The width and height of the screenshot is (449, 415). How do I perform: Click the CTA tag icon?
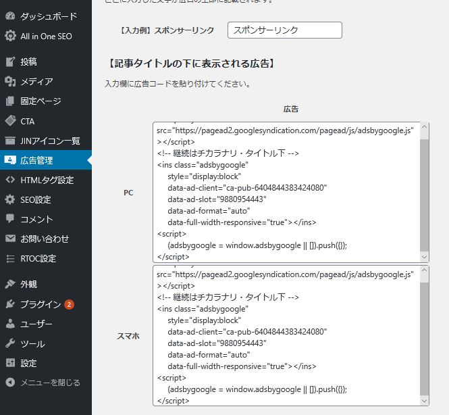pos(10,121)
